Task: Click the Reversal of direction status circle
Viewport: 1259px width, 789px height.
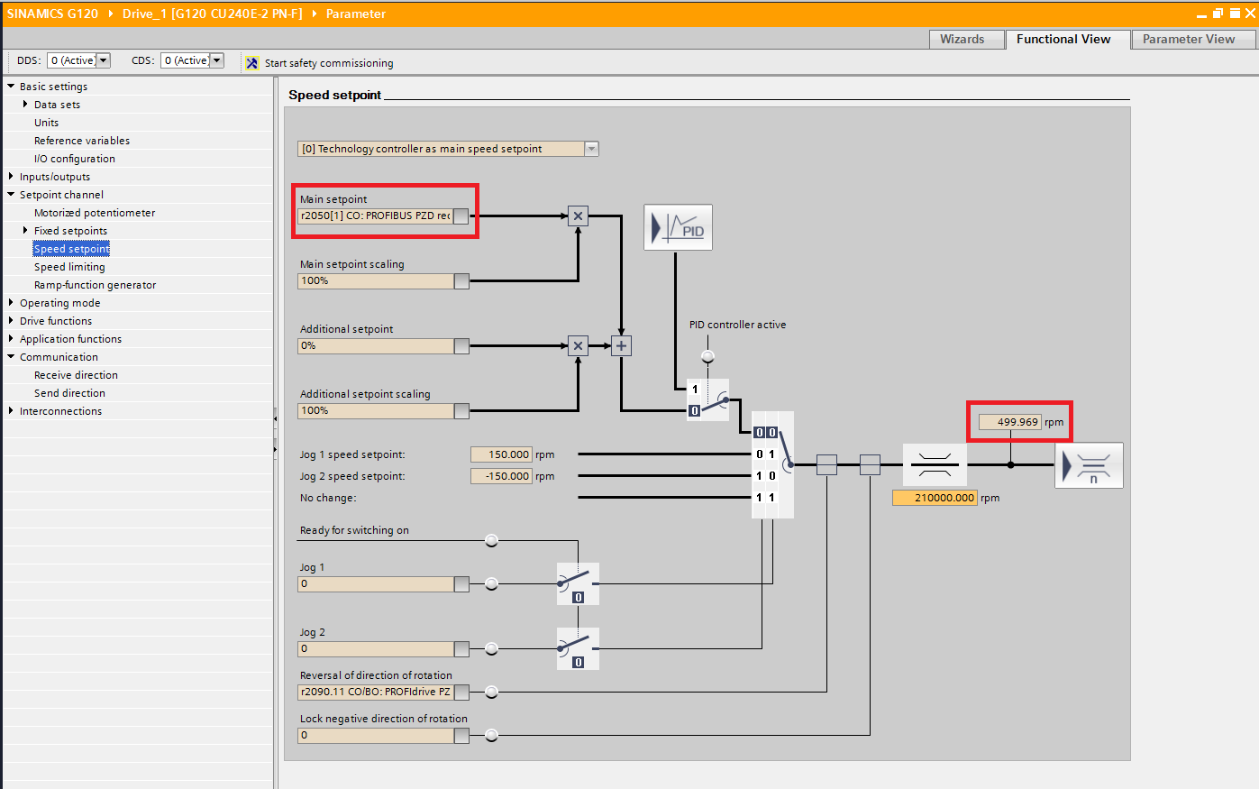Action: (491, 692)
